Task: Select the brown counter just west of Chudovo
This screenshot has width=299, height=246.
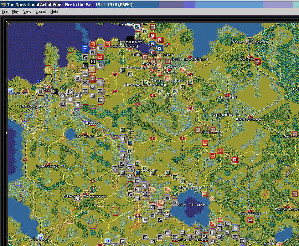Action: click(x=197, y=130)
